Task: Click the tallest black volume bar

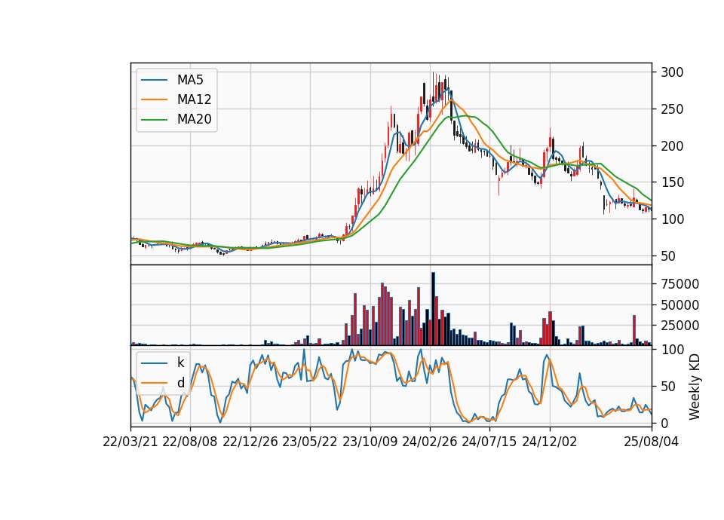Action: pyautogui.click(x=433, y=309)
